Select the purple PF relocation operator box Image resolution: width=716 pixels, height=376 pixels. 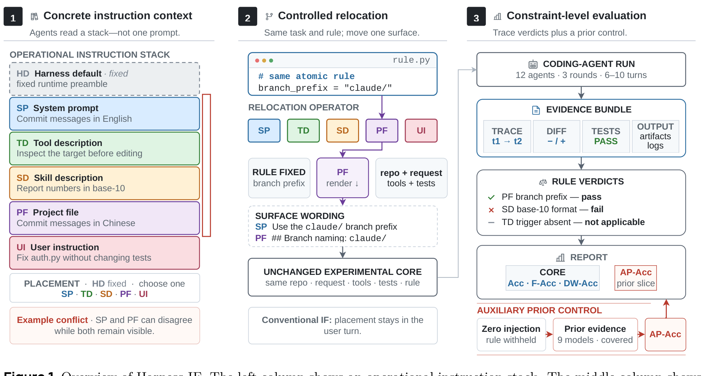[382, 131]
